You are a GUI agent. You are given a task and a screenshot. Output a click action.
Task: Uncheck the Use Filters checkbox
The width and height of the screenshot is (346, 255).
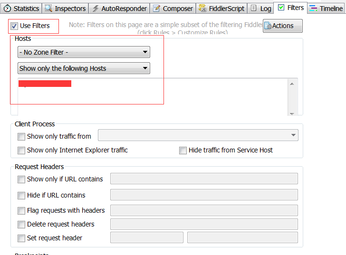14,26
